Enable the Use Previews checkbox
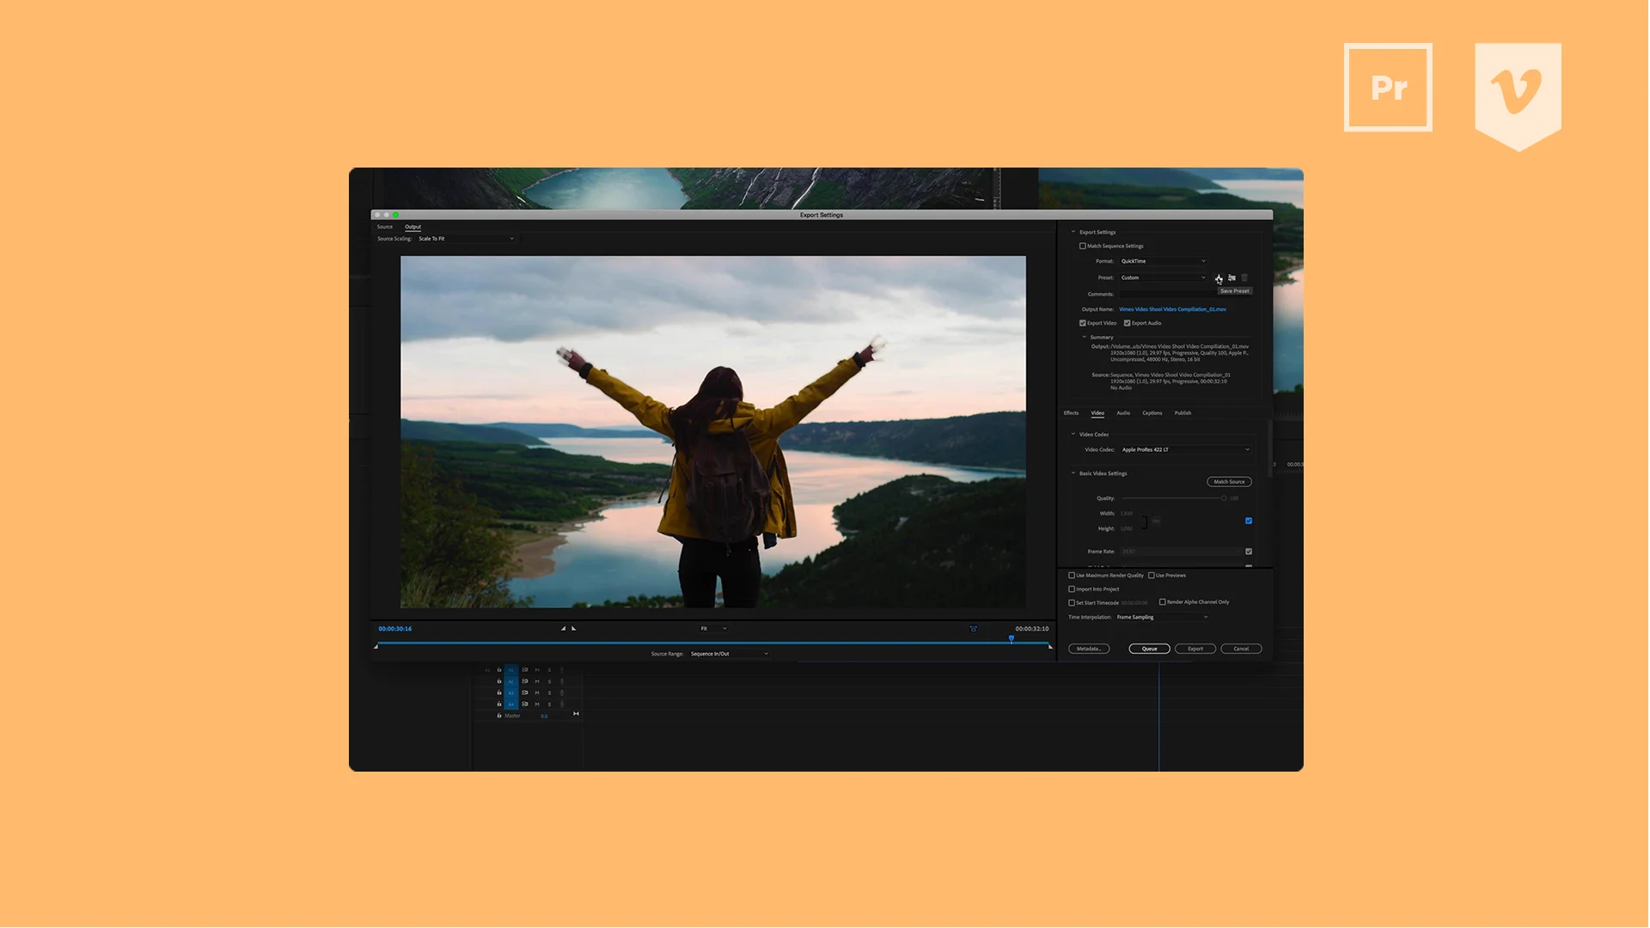 point(1152,575)
